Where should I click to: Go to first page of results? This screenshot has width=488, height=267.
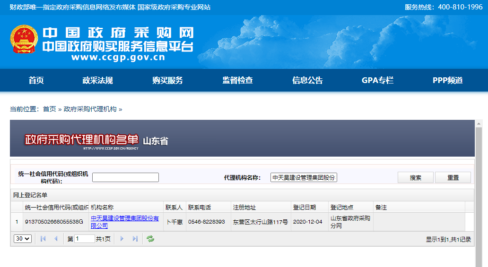click(43, 239)
